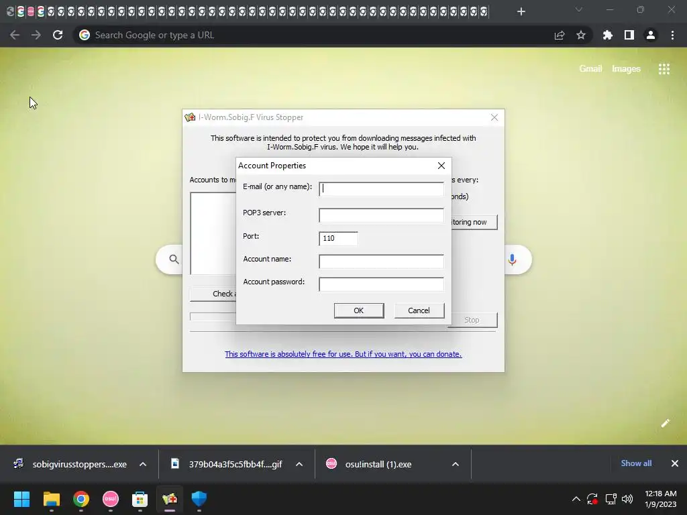687x515 pixels.
Task: Click the Chrome back navigation arrow
Action: click(x=15, y=35)
